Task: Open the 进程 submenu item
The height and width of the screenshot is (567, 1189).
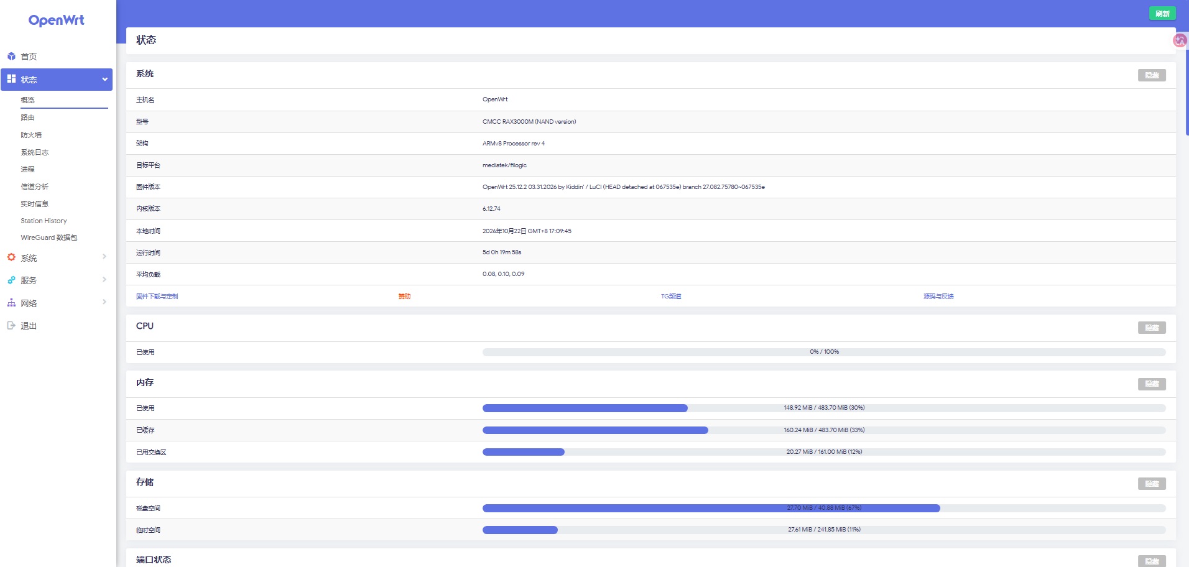Action: click(x=27, y=169)
